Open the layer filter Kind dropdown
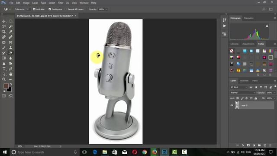277x156 pixels. pyautogui.click(x=239, y=87)
